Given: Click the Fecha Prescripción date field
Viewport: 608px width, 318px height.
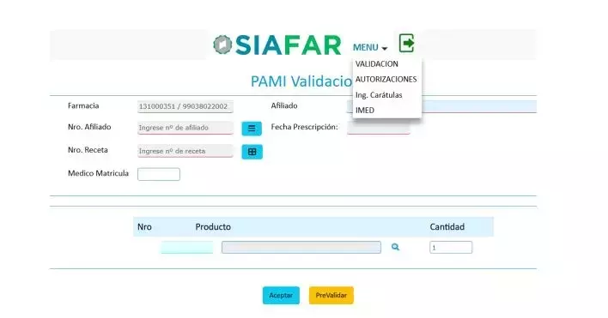Looking at the screenshot, I should 379,128.
